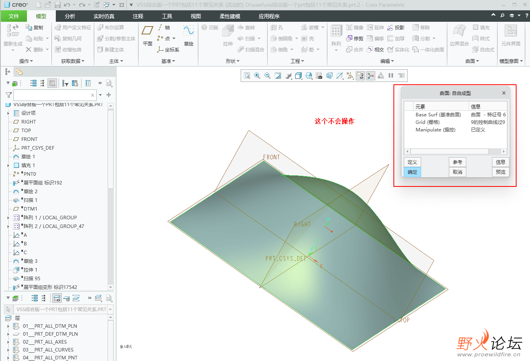
Task: Clear model tree search with the X
Action: click(x=93, y=95)
